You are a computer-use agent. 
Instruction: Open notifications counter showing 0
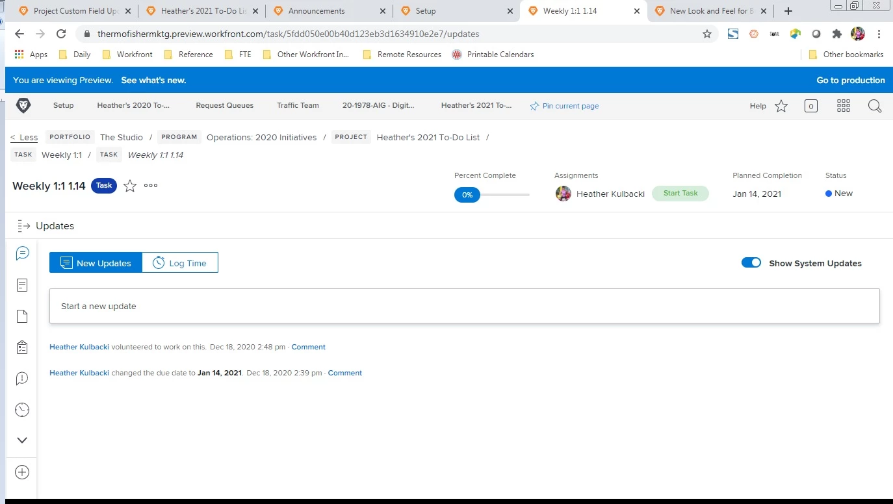(811, 106)
